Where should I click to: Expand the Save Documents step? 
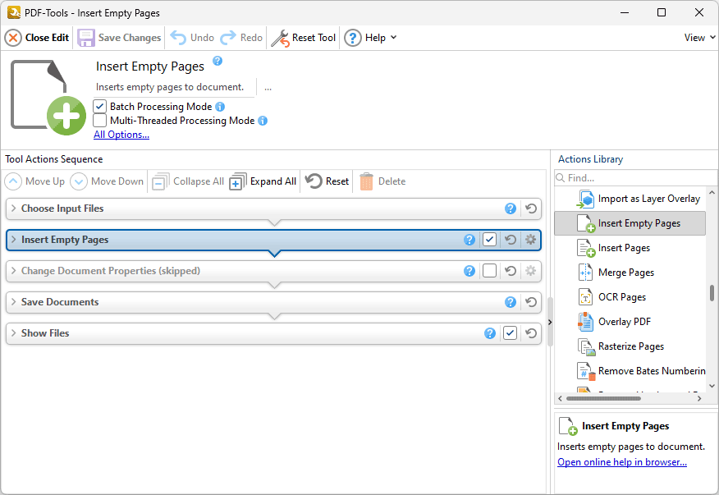tap(14, 302)
